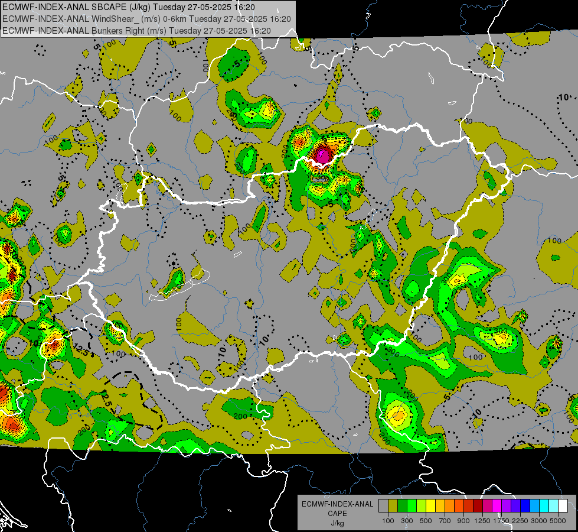Click the 5000 legend scale value

[x=558, y=521]
